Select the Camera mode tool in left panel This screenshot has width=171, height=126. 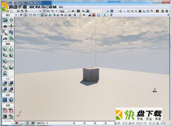[5, 20]
